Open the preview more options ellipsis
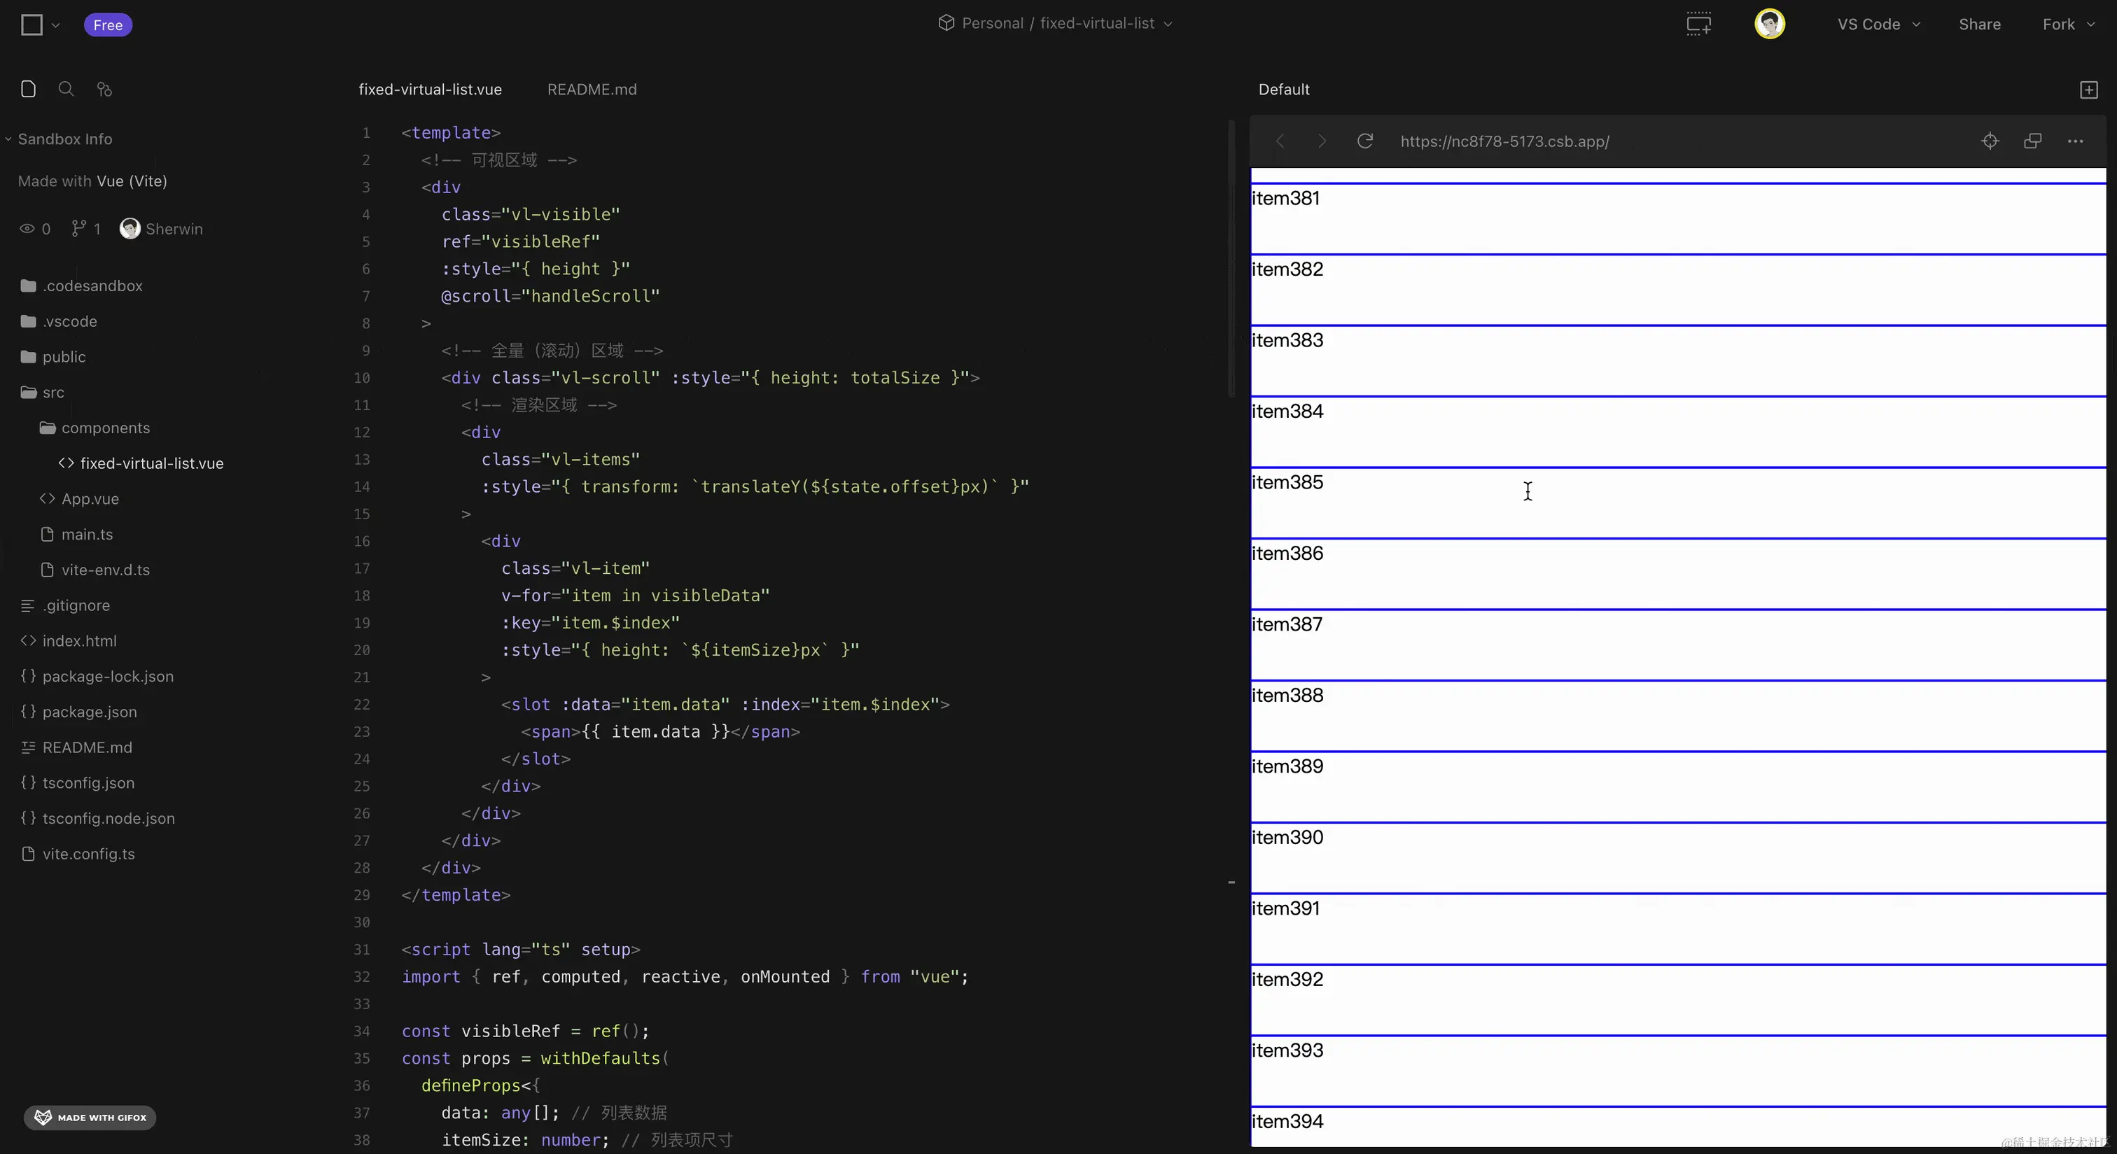The width and height of the screenshot is (2117, 1154). (x=2075, y=141)
